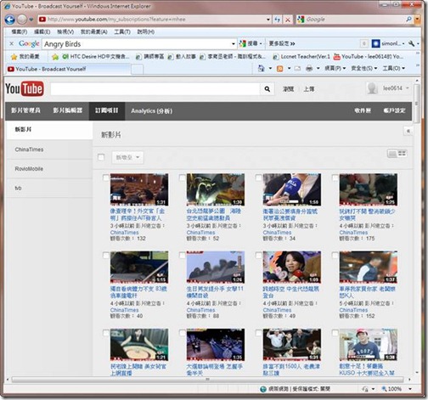Image resolution: width=428 pixels, height=400 pixels.
Task: Open favorites with the star icon
Action: 14,57
